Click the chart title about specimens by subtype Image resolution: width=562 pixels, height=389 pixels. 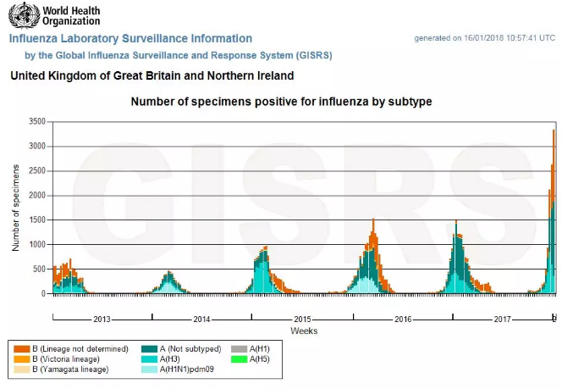click(281, 102)
